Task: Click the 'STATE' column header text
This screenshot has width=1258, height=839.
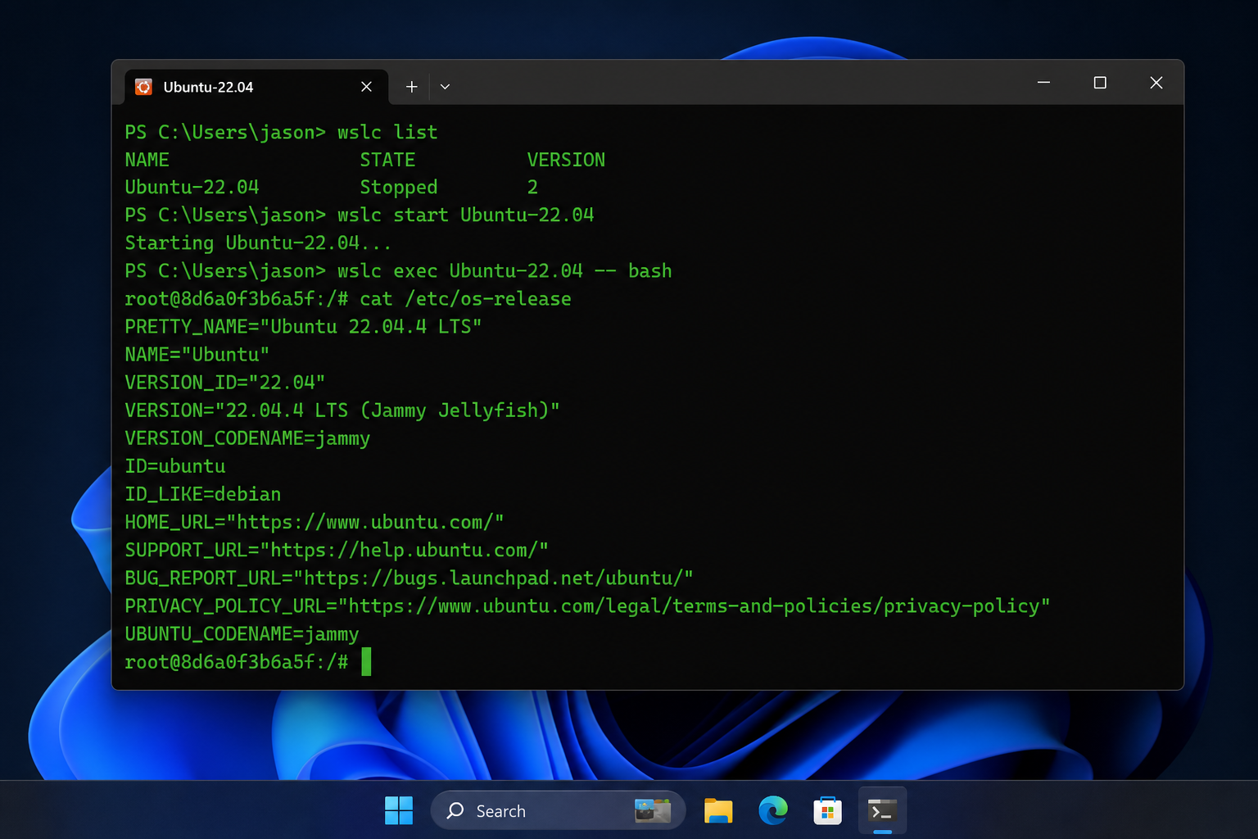Action: 387,160
